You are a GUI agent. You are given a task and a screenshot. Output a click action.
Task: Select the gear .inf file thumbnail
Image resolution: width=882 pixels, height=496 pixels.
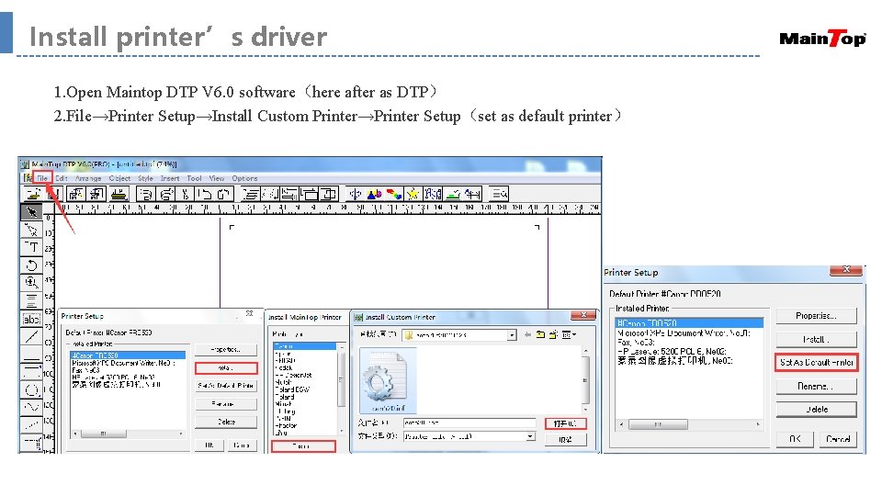tap(388, 379)
